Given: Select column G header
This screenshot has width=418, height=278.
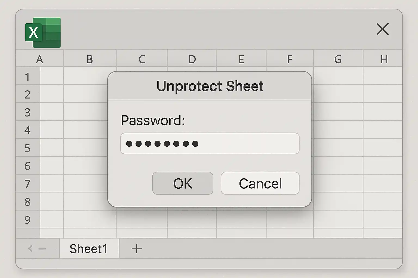Looking at the screenshot, I should [x=338, y=58].
